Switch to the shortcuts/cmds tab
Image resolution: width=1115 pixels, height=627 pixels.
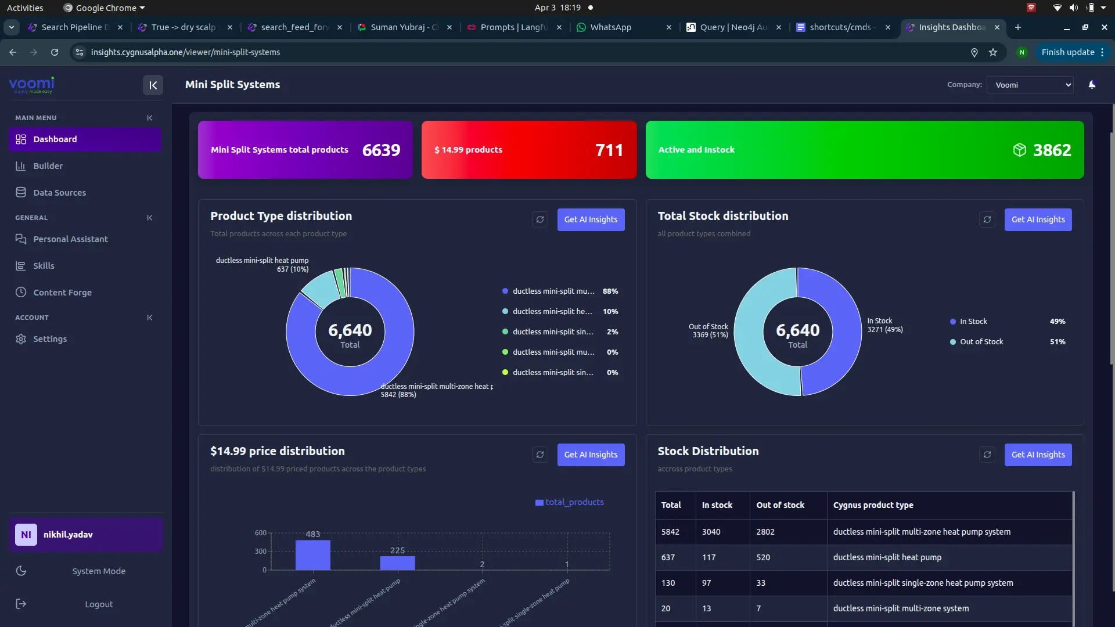[843, 27]
